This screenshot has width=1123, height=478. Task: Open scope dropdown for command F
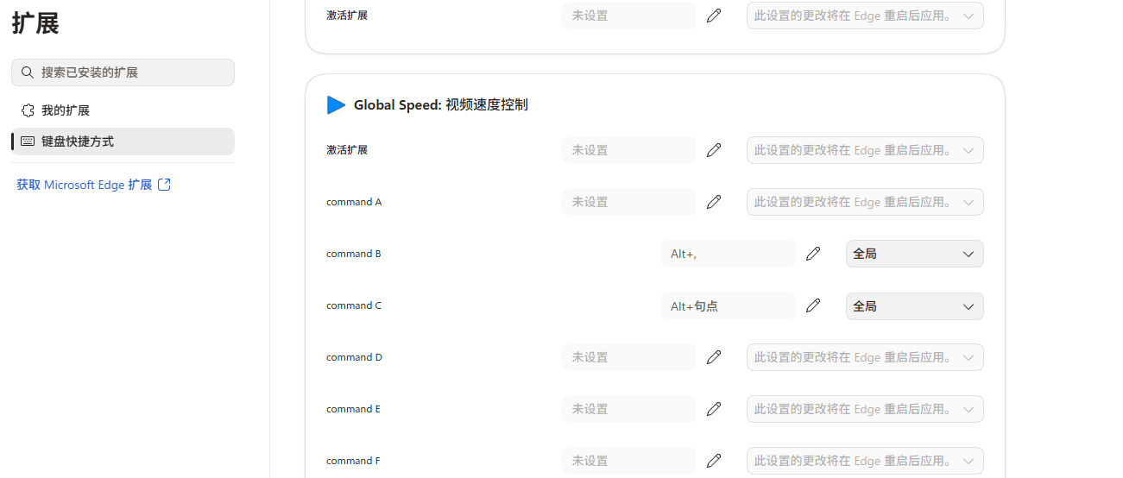pos(865,461)
